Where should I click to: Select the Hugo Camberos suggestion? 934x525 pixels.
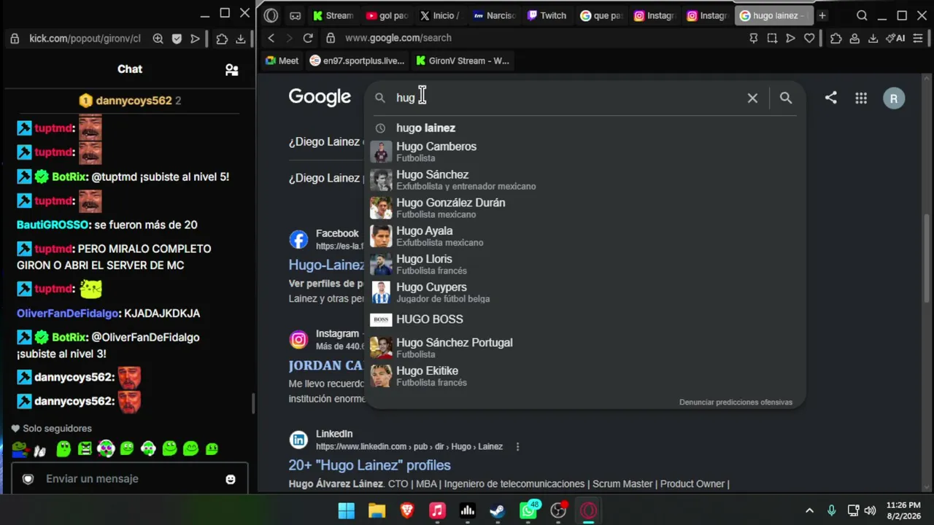(x=584, y=152)
